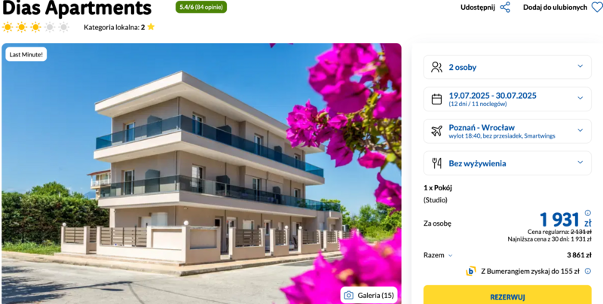Expand the 2 osoby dropdown chevron
Image resolution: width=603 pixels, height=304 pixels.
(x=580, y=66)
